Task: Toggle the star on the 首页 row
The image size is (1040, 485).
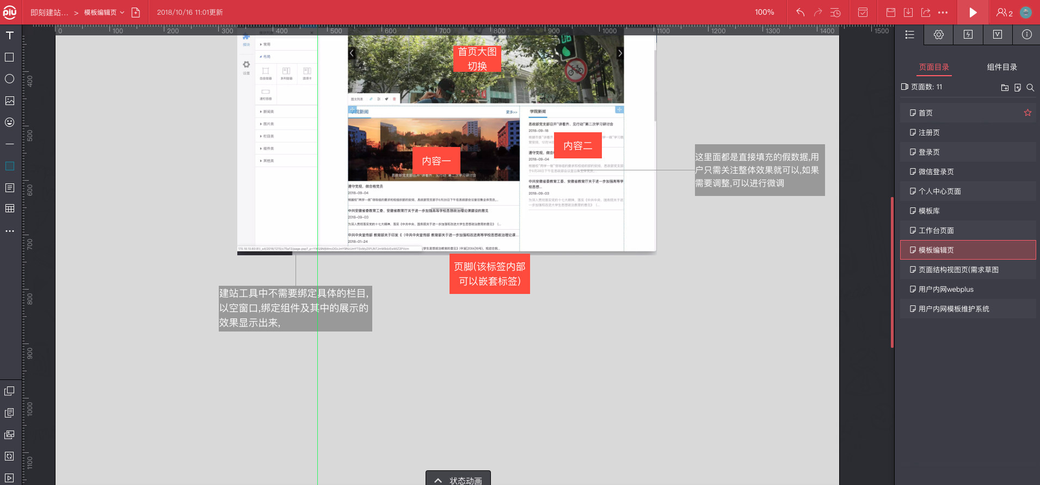Action: pos(1027,113)
